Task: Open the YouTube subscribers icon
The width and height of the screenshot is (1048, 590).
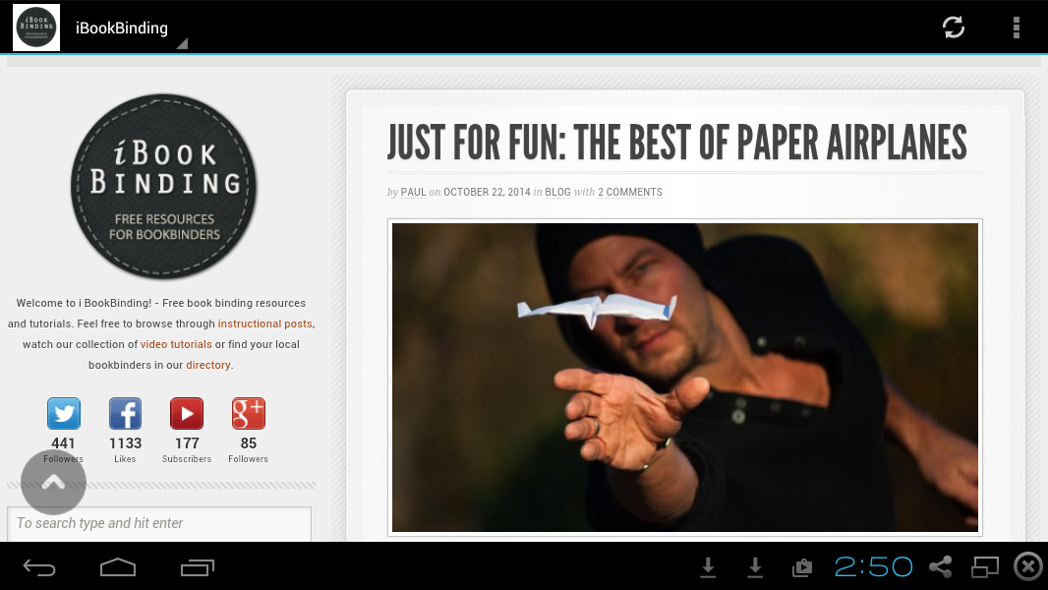Action: coord(187,414)
